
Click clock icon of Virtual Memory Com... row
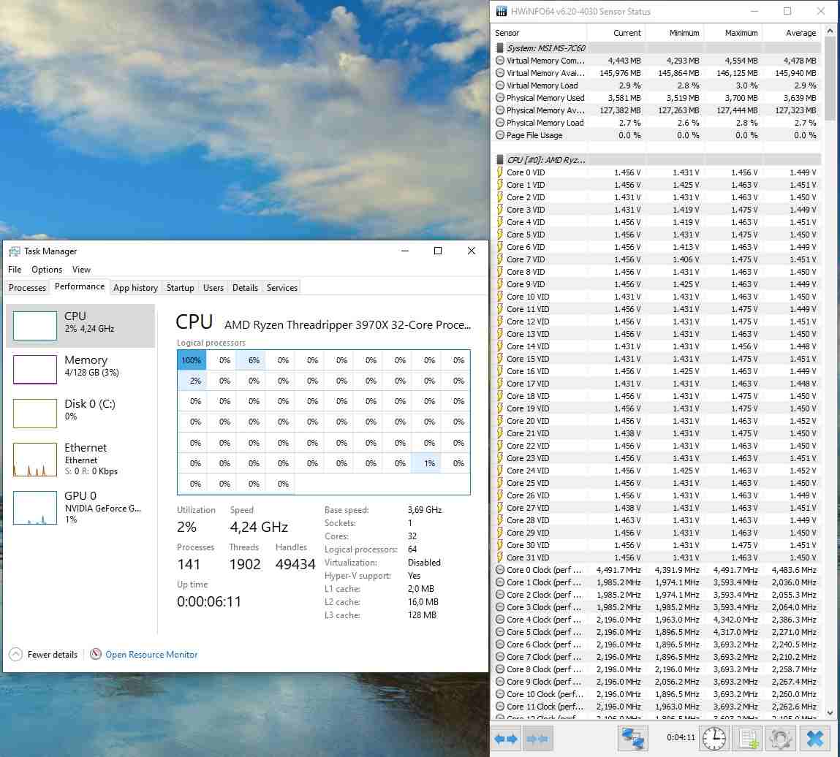point(500,61)
